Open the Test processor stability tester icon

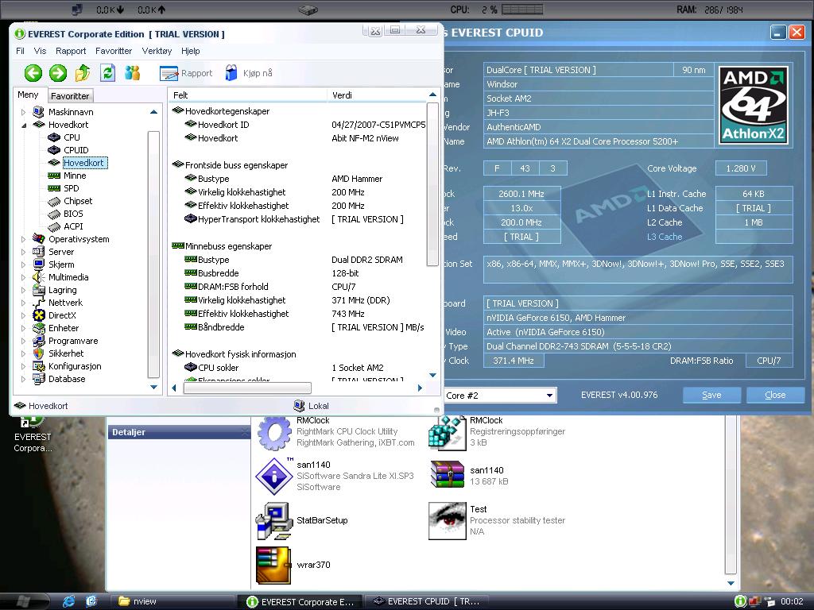pyautogui.click(x=447, y=521)
